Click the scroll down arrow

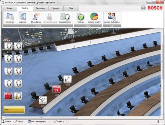(x=162, y=115)
